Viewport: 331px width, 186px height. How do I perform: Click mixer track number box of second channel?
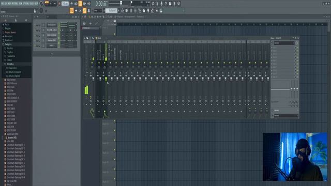pos(43,30)
